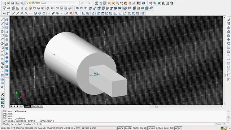Open the layer dropdown list

78,3
